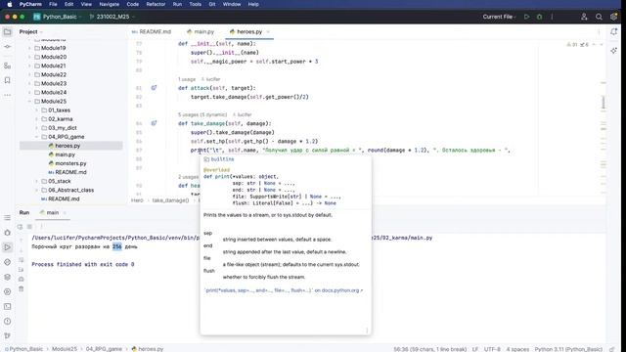This screenshot has width=626, height=352.
Task: Open Run tool window options hamburger
Action: click(7, 217)
